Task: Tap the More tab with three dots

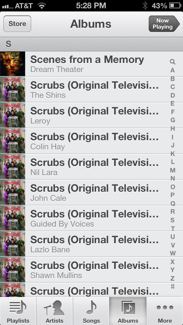Action: tap(165, 311)
